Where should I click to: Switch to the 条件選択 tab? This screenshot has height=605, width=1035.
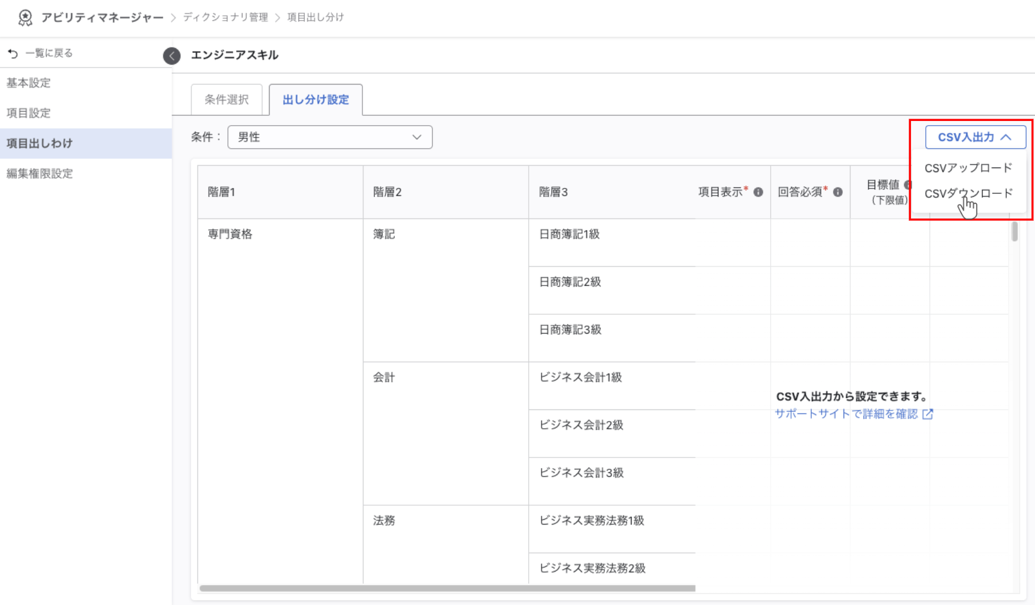point(227,100)
